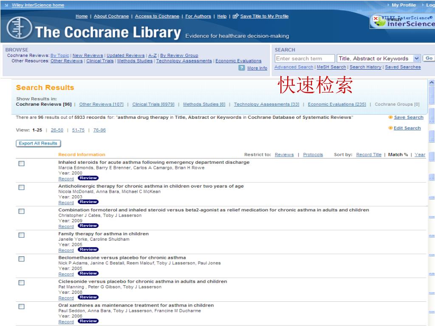Go to results page 76-96
The height and width of the screenshot is (326, 435).
tap(99, 130)
